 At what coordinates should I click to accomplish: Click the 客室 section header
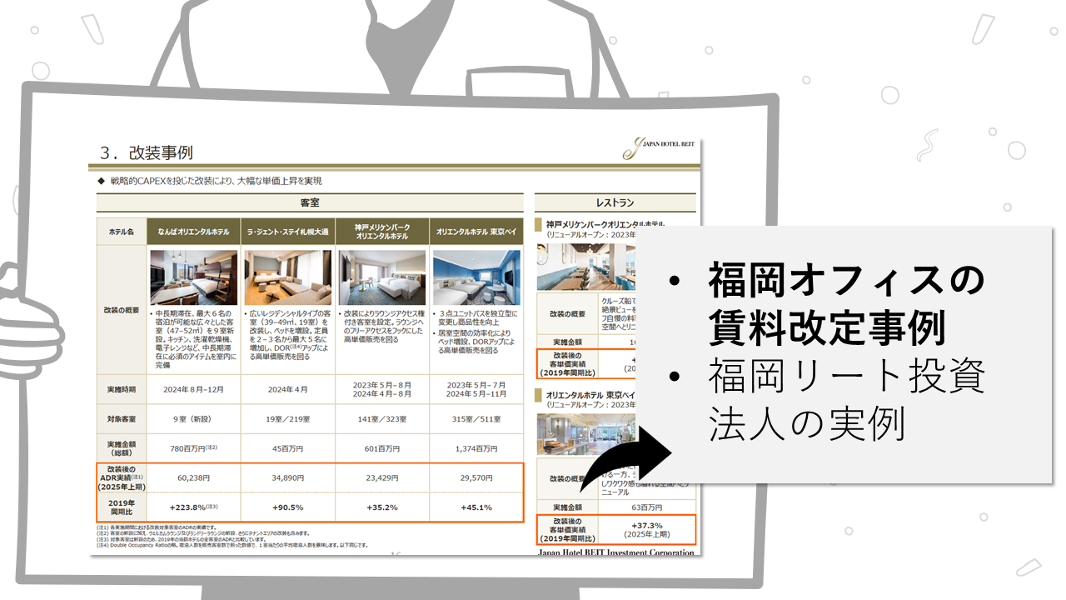(x=310, y=202)
